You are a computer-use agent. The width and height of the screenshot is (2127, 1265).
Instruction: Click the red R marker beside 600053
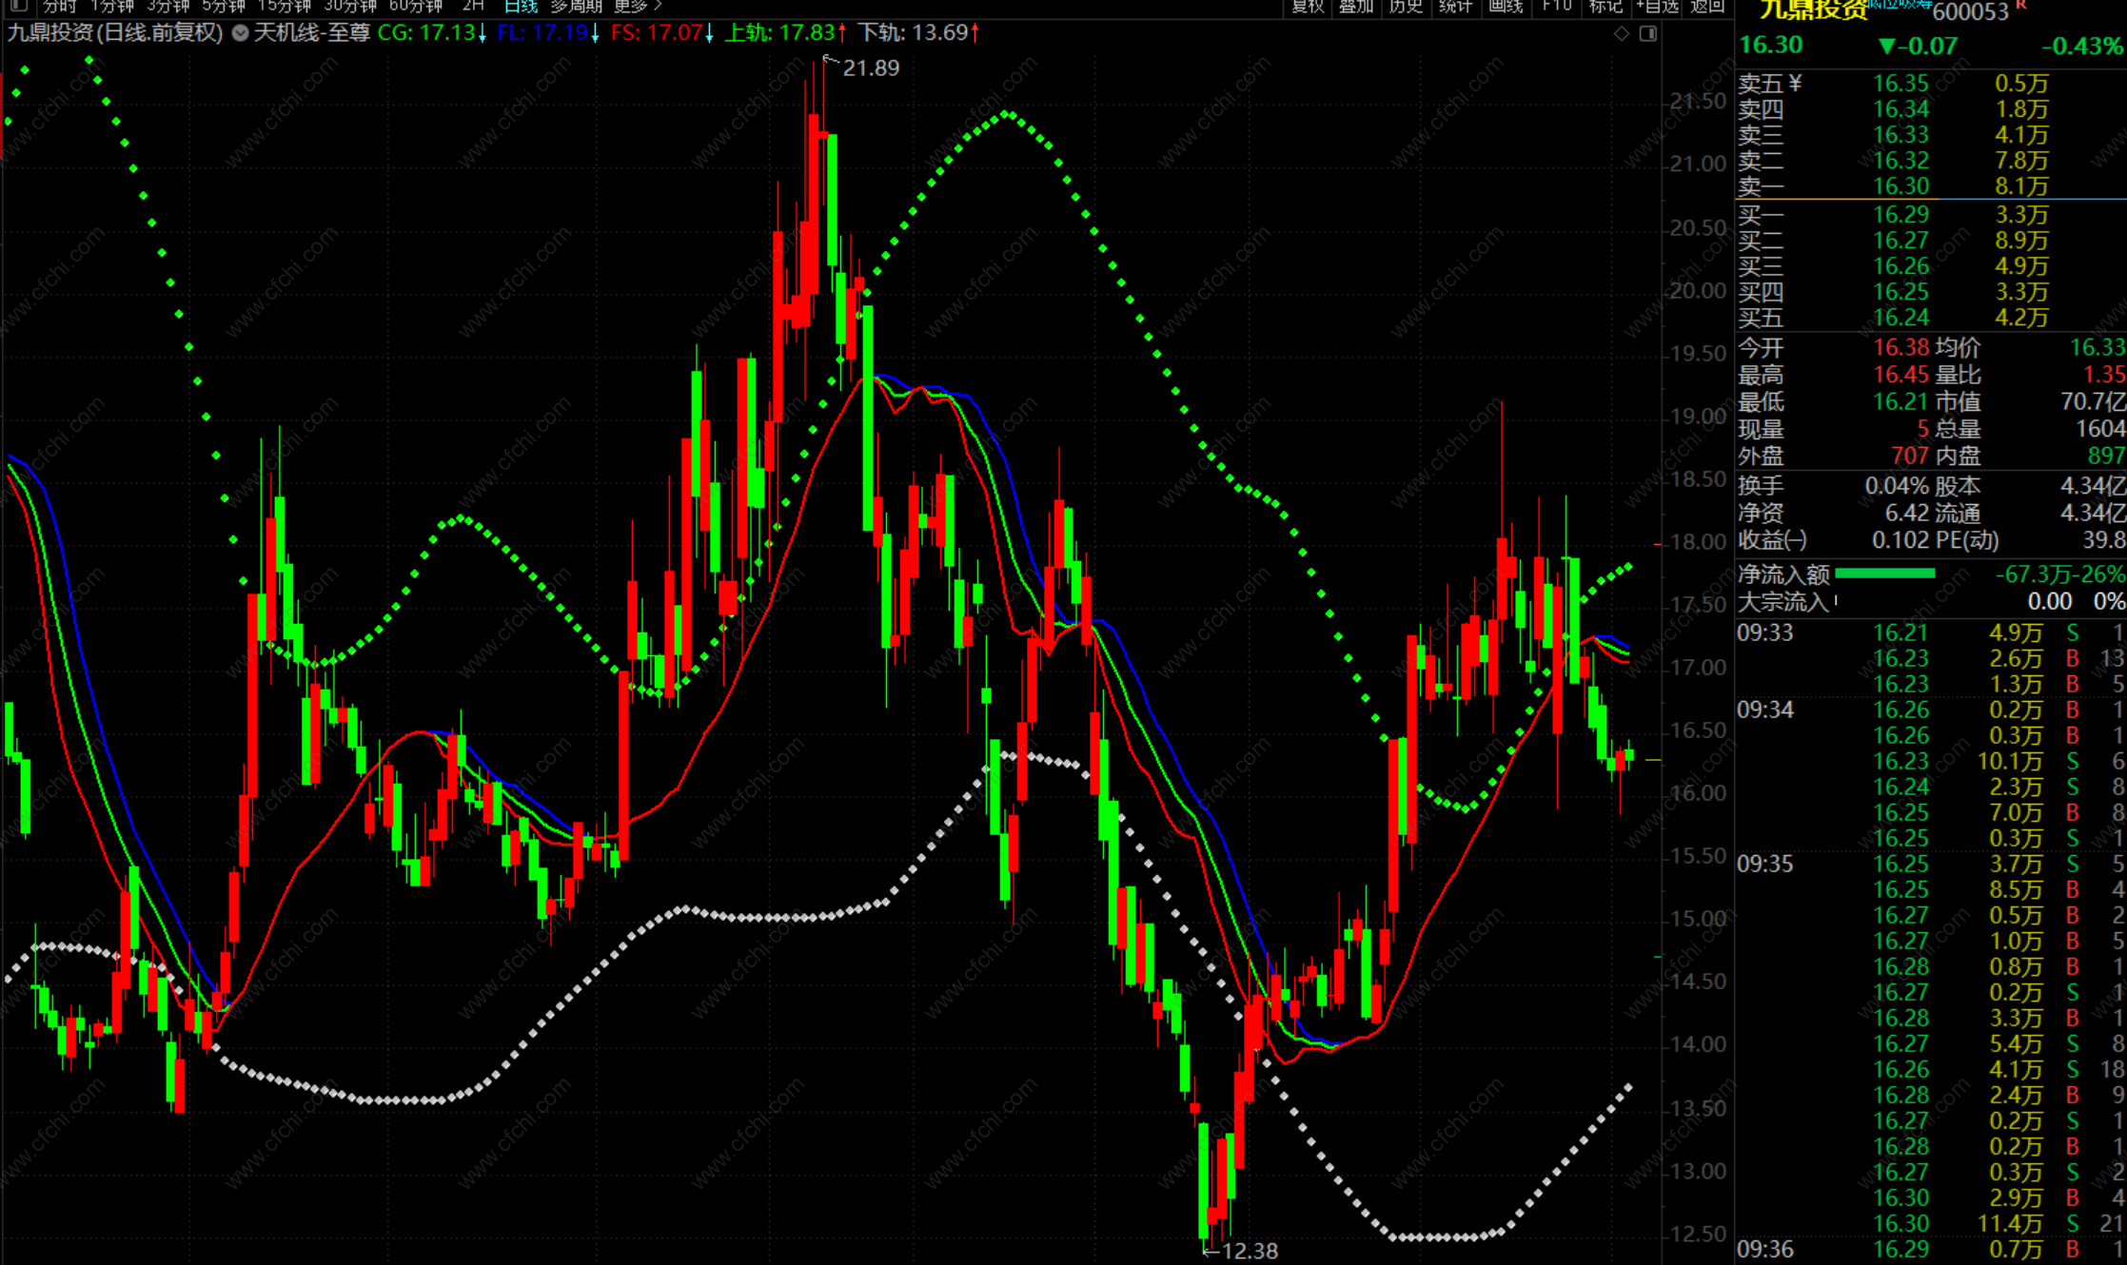(x=2021, y=6)
